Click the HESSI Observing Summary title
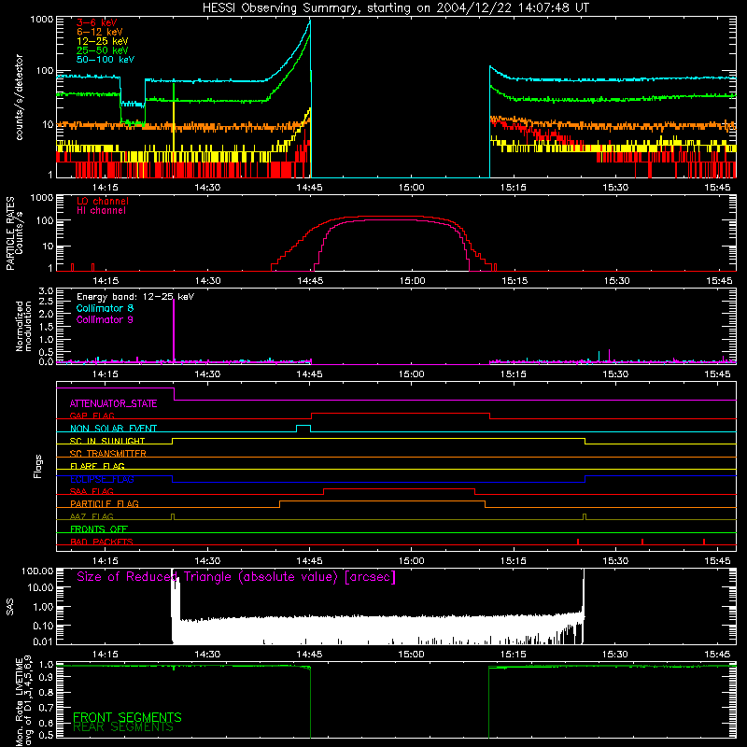 pyautogui.click(x=395, y=8)
